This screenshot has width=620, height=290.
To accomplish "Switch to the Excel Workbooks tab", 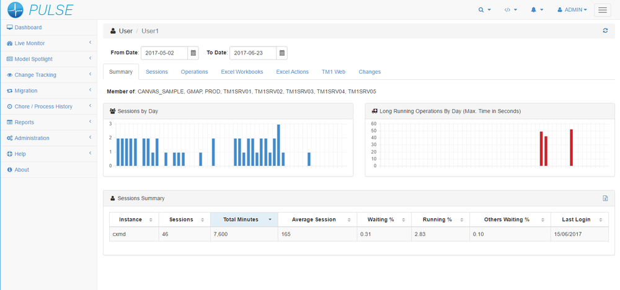I will (x=242, y=72).
